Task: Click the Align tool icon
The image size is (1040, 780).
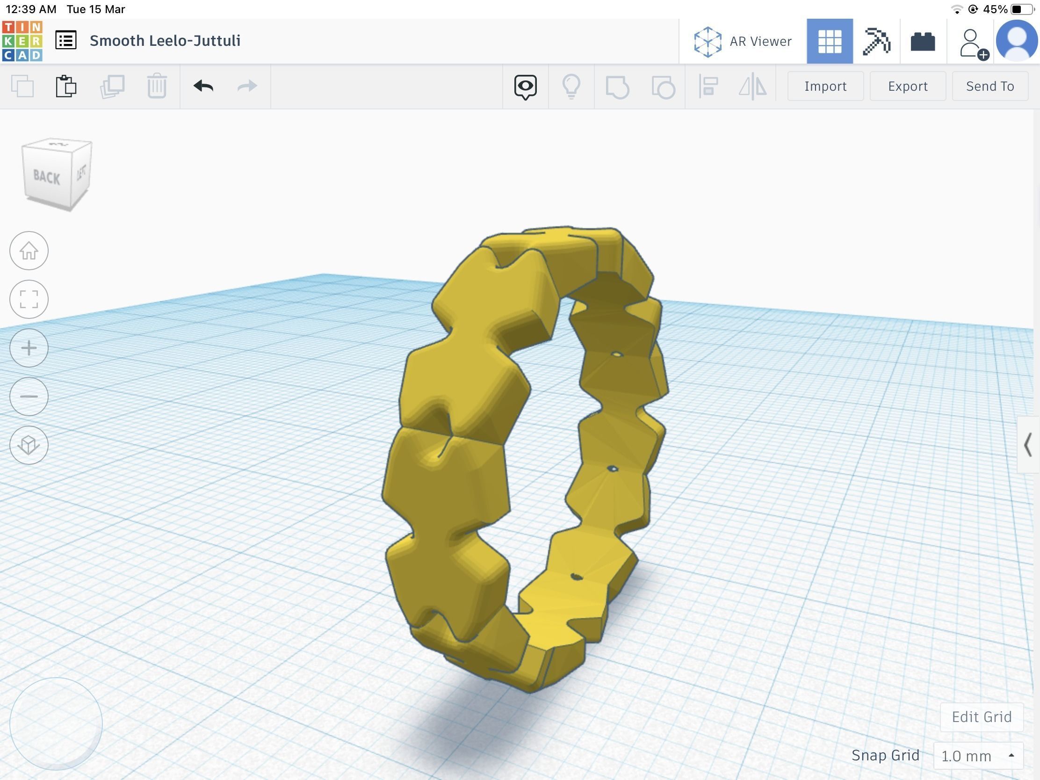Action: point(708,87)
